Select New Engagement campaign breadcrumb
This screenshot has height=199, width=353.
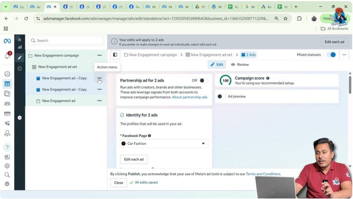pos(151,55)
